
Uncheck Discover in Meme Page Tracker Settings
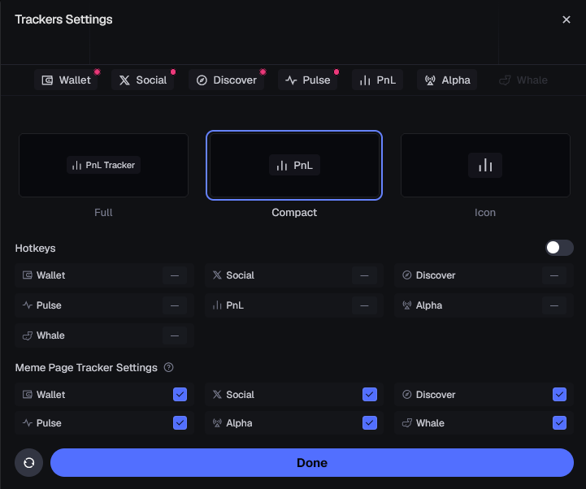point(559,395)
